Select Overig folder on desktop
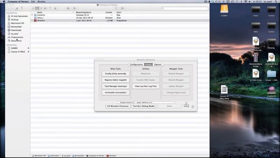This screenshot has height=158, width=280. point(271,44)
